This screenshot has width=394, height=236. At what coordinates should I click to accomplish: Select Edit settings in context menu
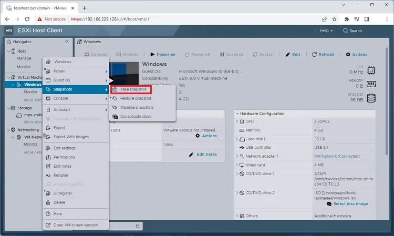(x=64, y=148)
